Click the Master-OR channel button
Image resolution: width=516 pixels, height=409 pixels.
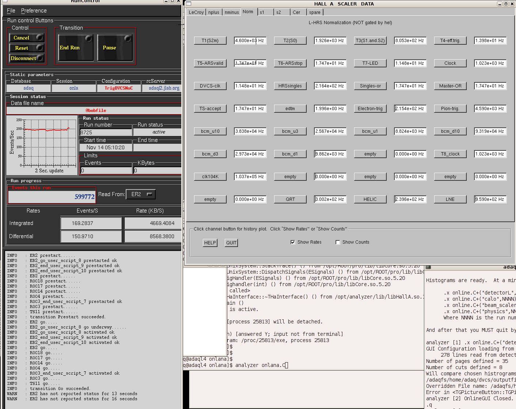pyautogui.click(x=450, y=86)
